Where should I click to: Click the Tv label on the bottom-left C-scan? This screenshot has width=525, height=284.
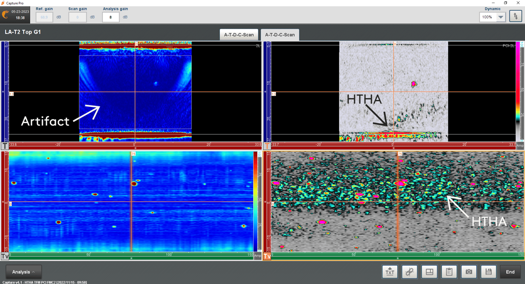(x=4, y=256)
